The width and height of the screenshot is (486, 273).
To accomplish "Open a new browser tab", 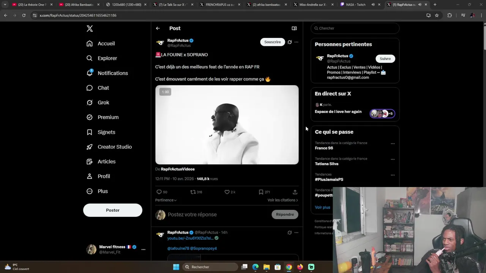I will tap(435, 5).
